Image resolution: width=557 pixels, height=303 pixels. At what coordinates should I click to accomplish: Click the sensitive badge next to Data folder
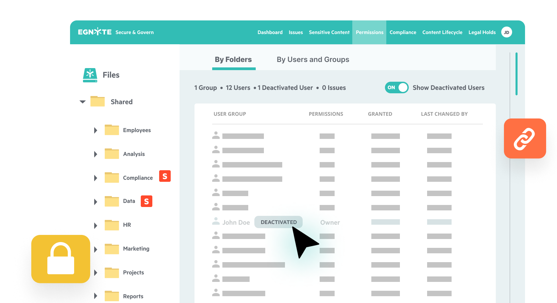[147, 201]
